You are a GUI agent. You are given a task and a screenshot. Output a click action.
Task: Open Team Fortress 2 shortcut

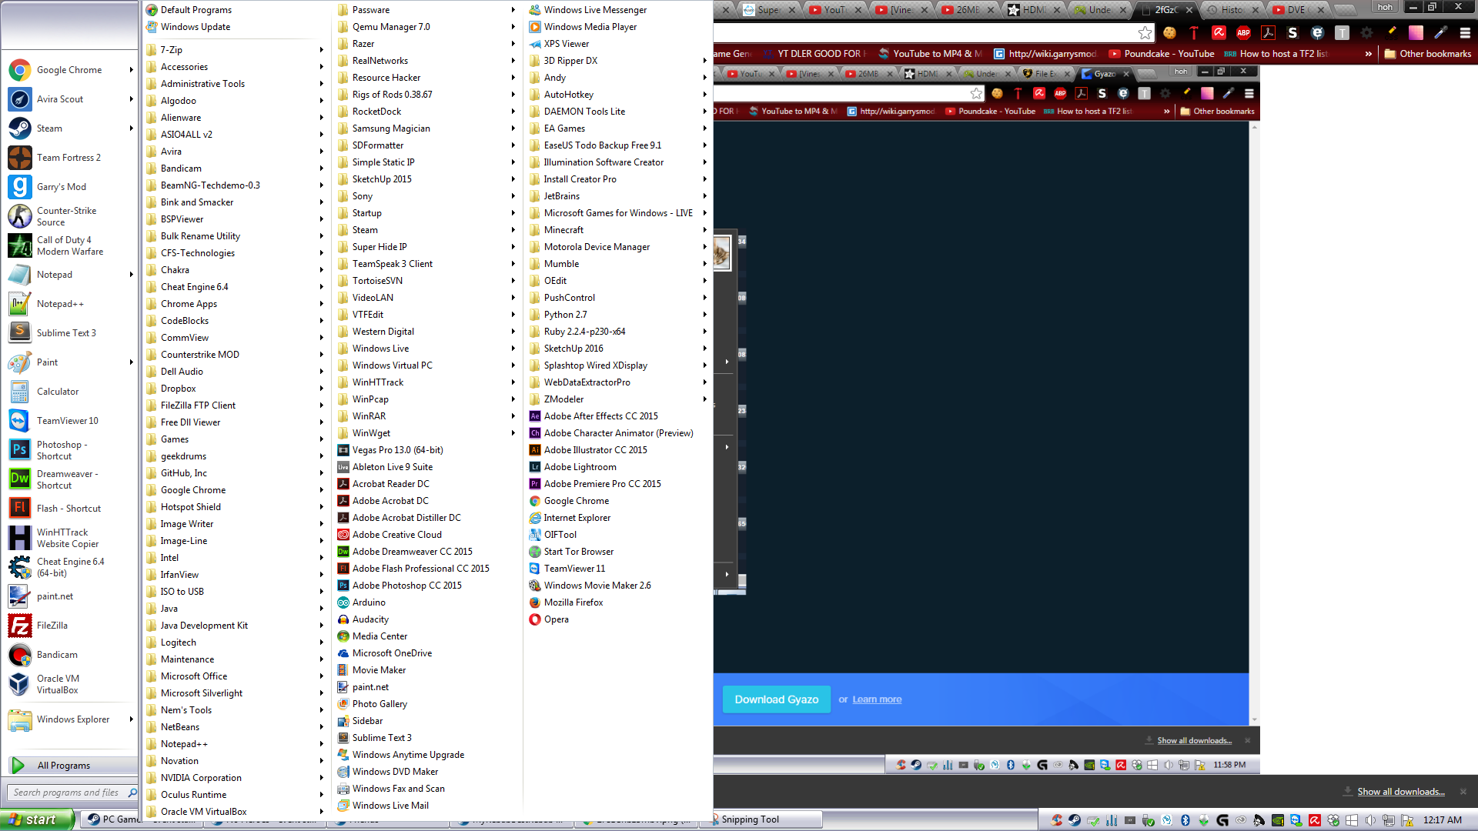pyautogui.click(x=68, y=158)
